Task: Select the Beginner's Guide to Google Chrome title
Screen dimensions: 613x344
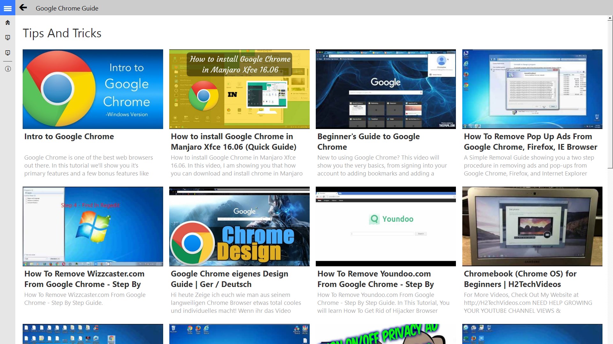Action: tap(368, 142)
